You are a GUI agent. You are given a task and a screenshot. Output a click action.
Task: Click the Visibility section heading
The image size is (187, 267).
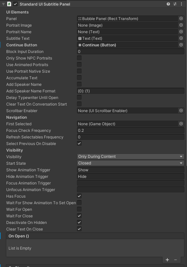tap(14, 150)
